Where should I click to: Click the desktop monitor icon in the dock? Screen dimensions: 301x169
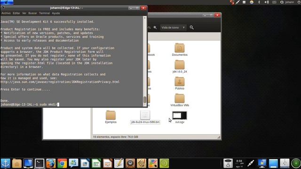click(x=28, y=163)
